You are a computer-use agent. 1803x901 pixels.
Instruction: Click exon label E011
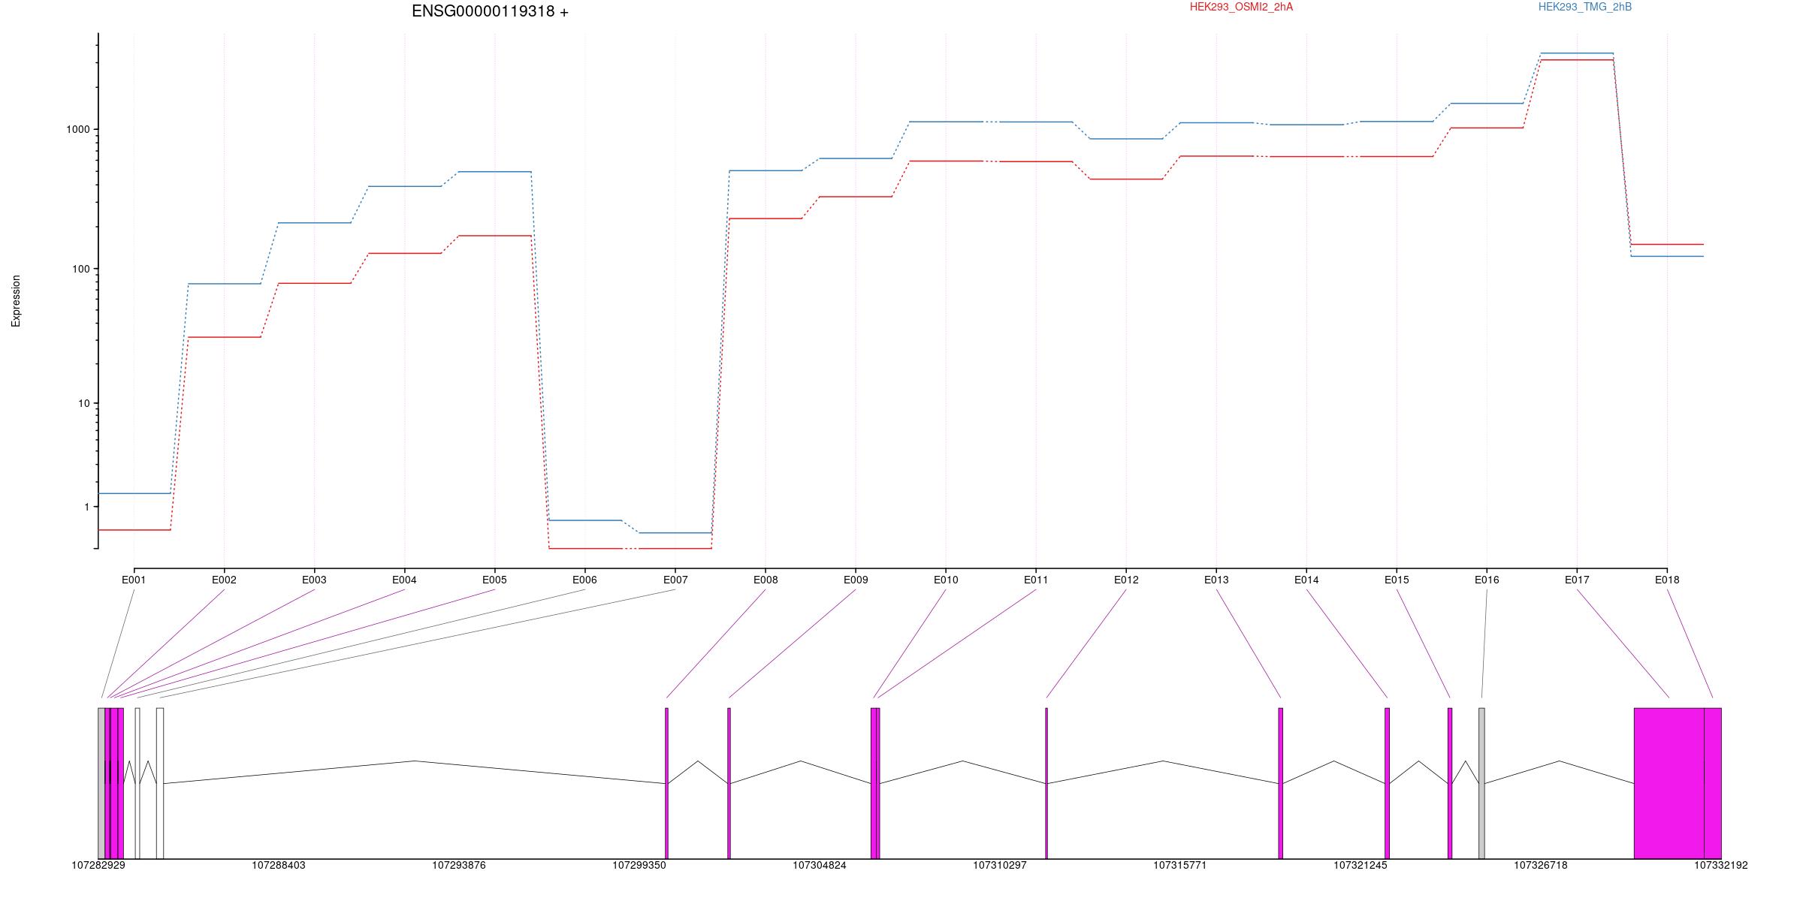[1036, 580]
